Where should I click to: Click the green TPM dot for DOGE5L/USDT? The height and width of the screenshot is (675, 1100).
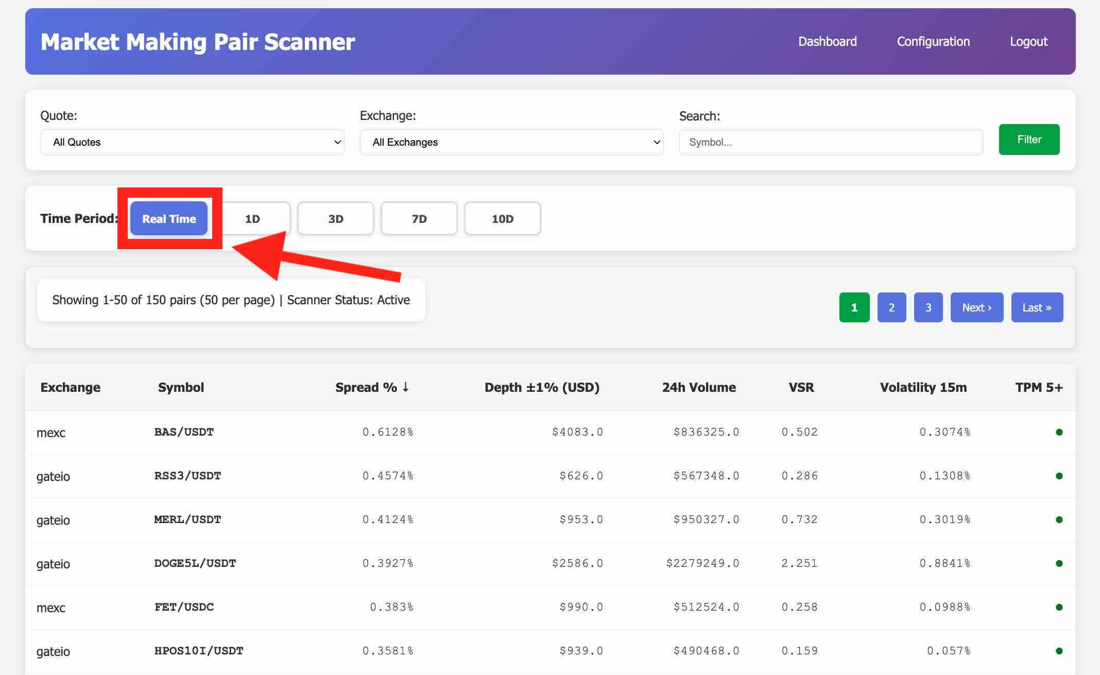[x=1059, y=563]
